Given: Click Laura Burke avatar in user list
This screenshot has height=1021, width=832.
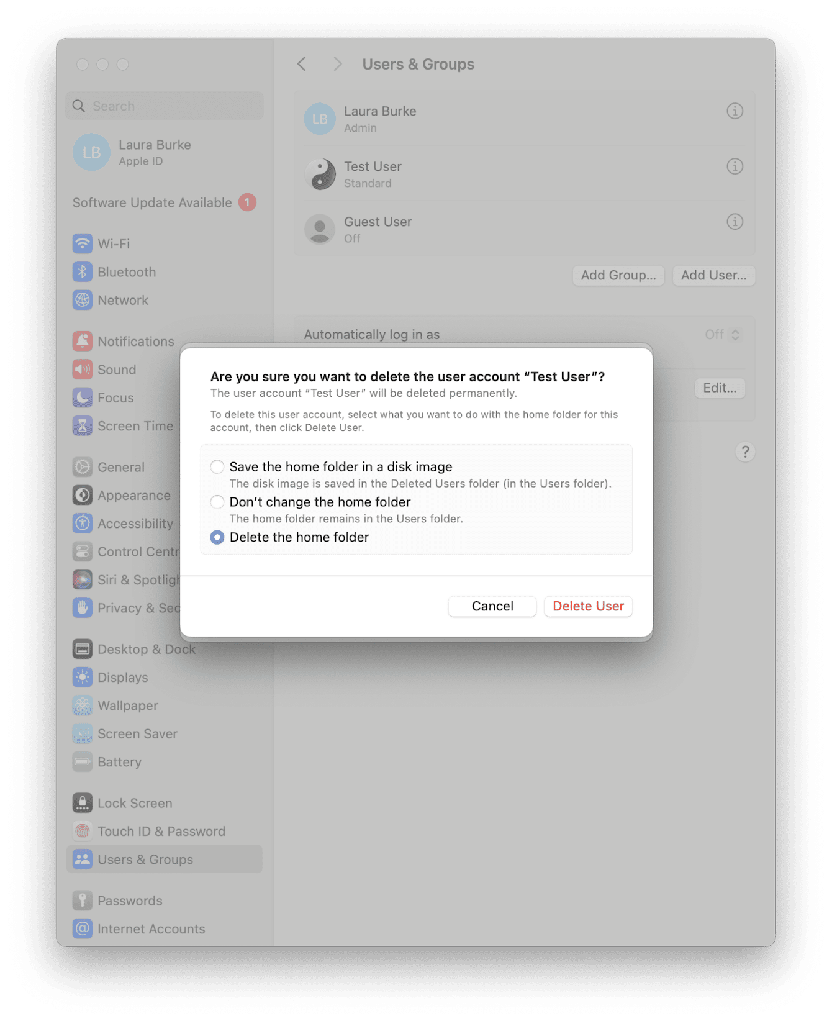Looking at the screenshot, I should coord(320,119).
